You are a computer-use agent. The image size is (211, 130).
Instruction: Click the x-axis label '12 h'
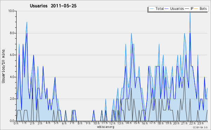pos(112,123)
